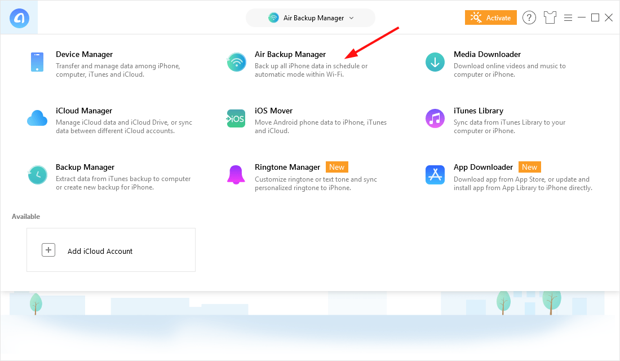Select the iOS Mover title
This screenshot has width=620, height=361.
point(273,111)
